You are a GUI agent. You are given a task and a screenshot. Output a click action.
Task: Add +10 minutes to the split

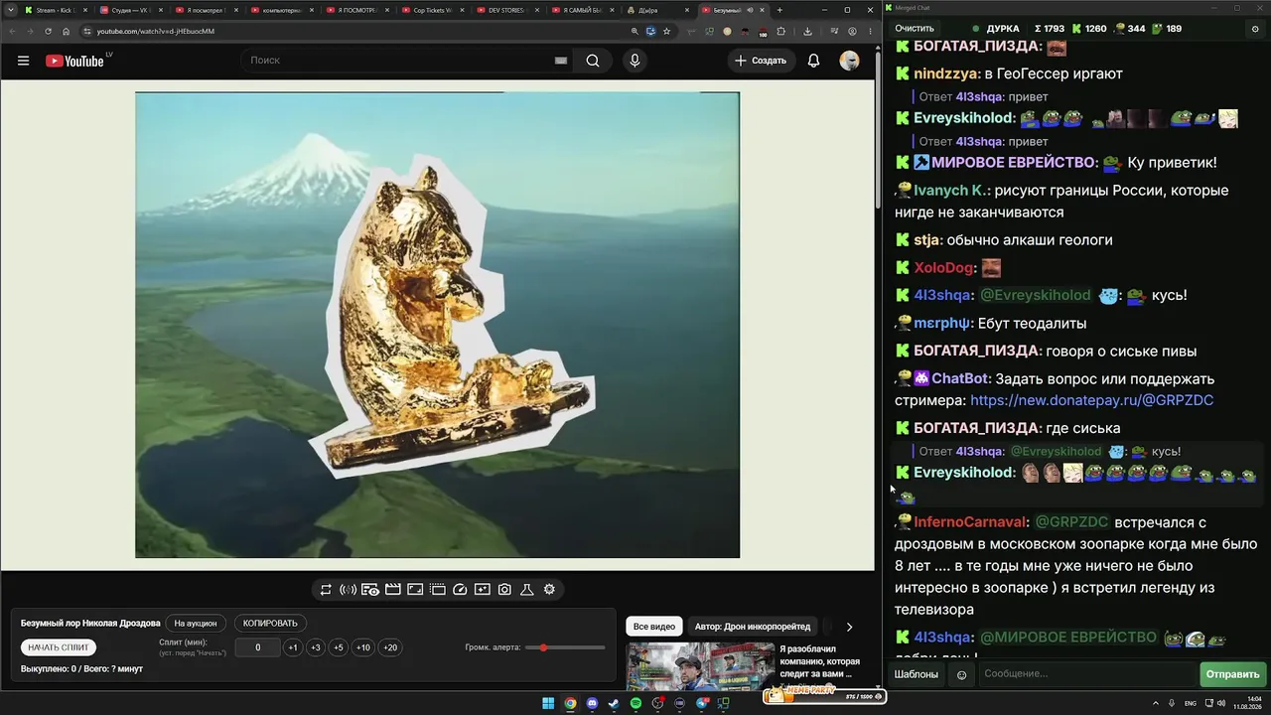tap(363, 647)
